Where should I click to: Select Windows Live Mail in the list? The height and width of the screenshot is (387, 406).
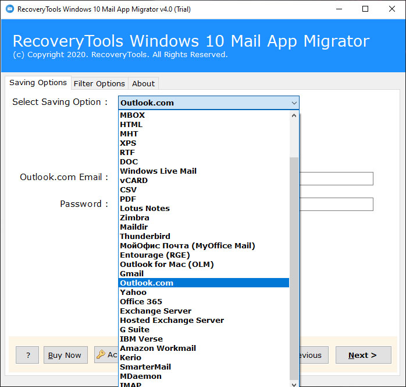coord(204,171)
